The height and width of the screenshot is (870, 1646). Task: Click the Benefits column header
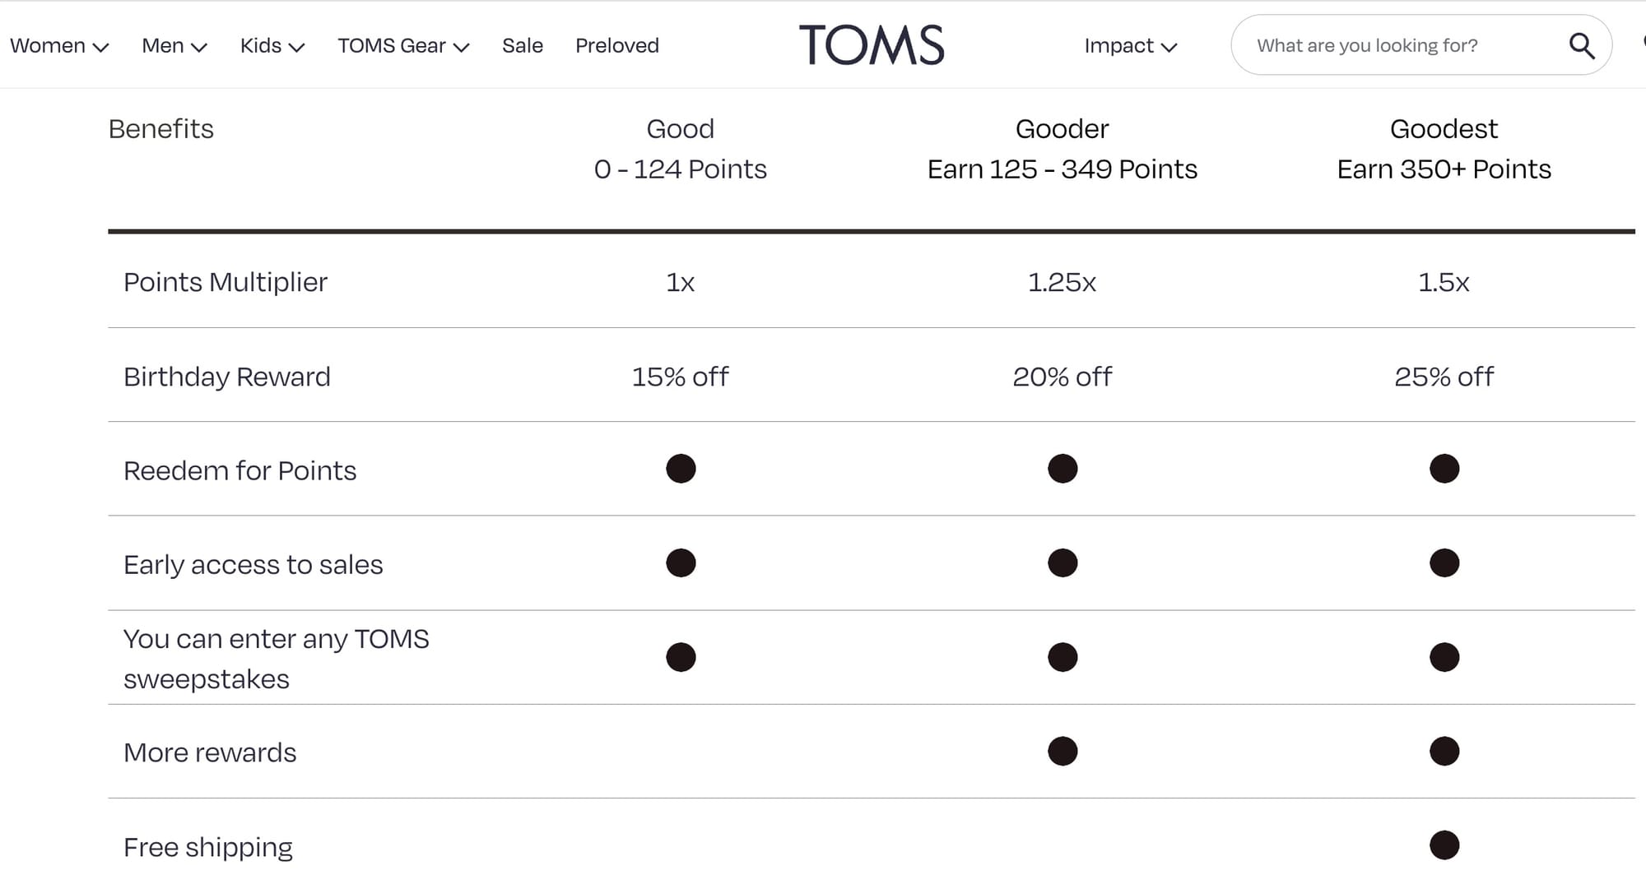(x=160, y=128)
